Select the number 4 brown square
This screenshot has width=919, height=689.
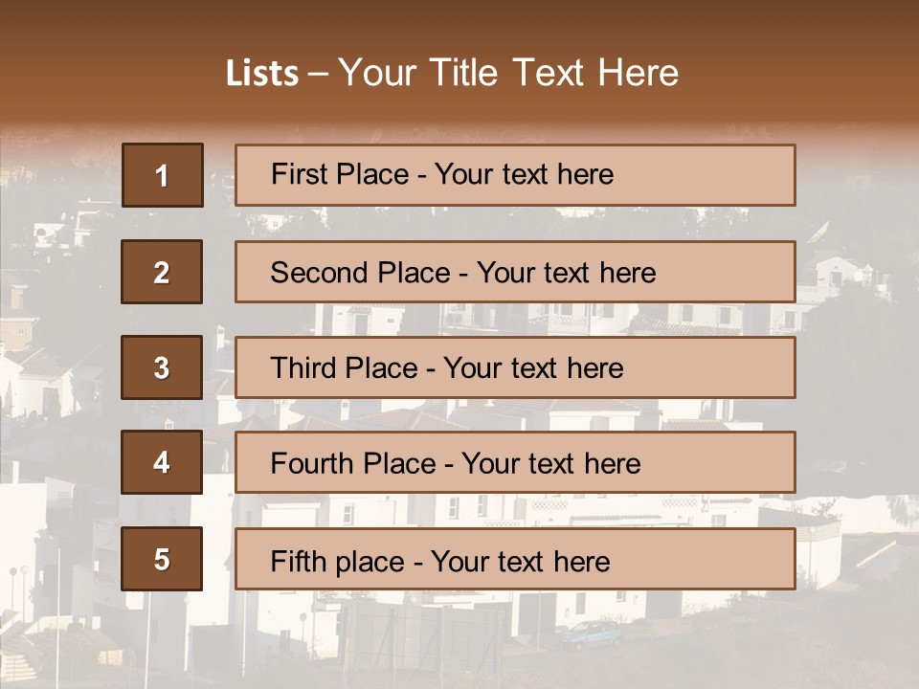pos(162,463)
